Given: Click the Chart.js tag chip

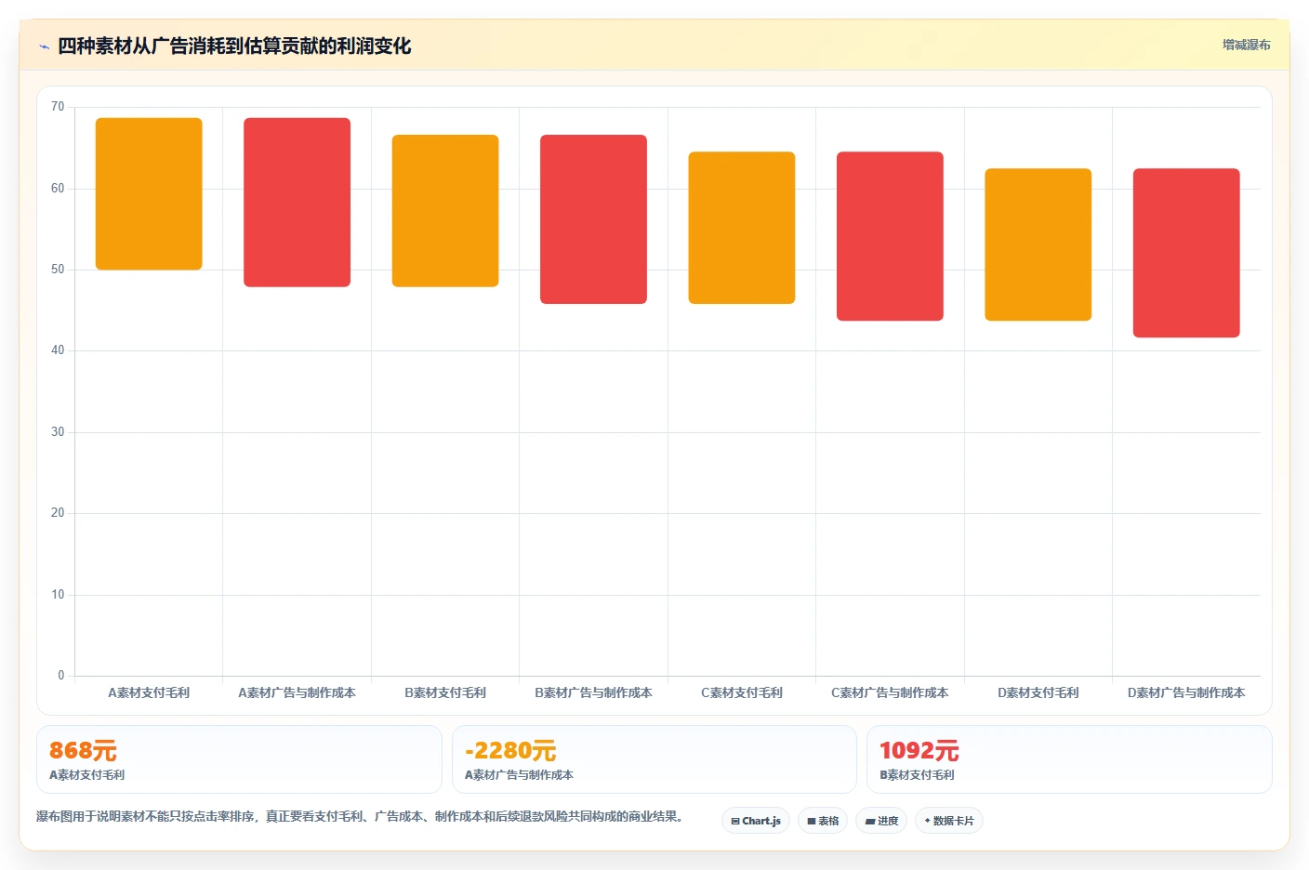Looking at the screenshot, I should tap(756, 821).
